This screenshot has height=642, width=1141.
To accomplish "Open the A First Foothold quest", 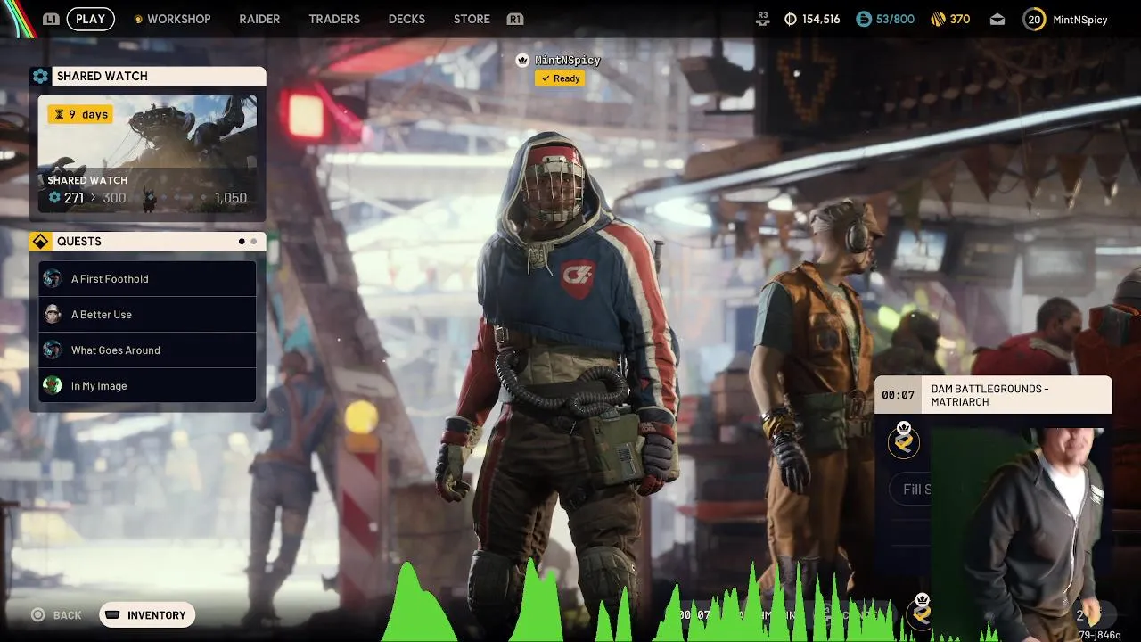I will point(147,279).
